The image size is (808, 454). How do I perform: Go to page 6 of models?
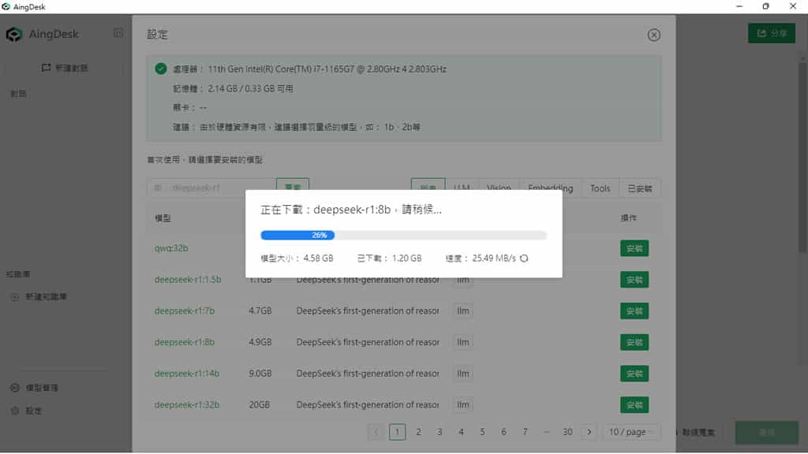coord(503,432)
